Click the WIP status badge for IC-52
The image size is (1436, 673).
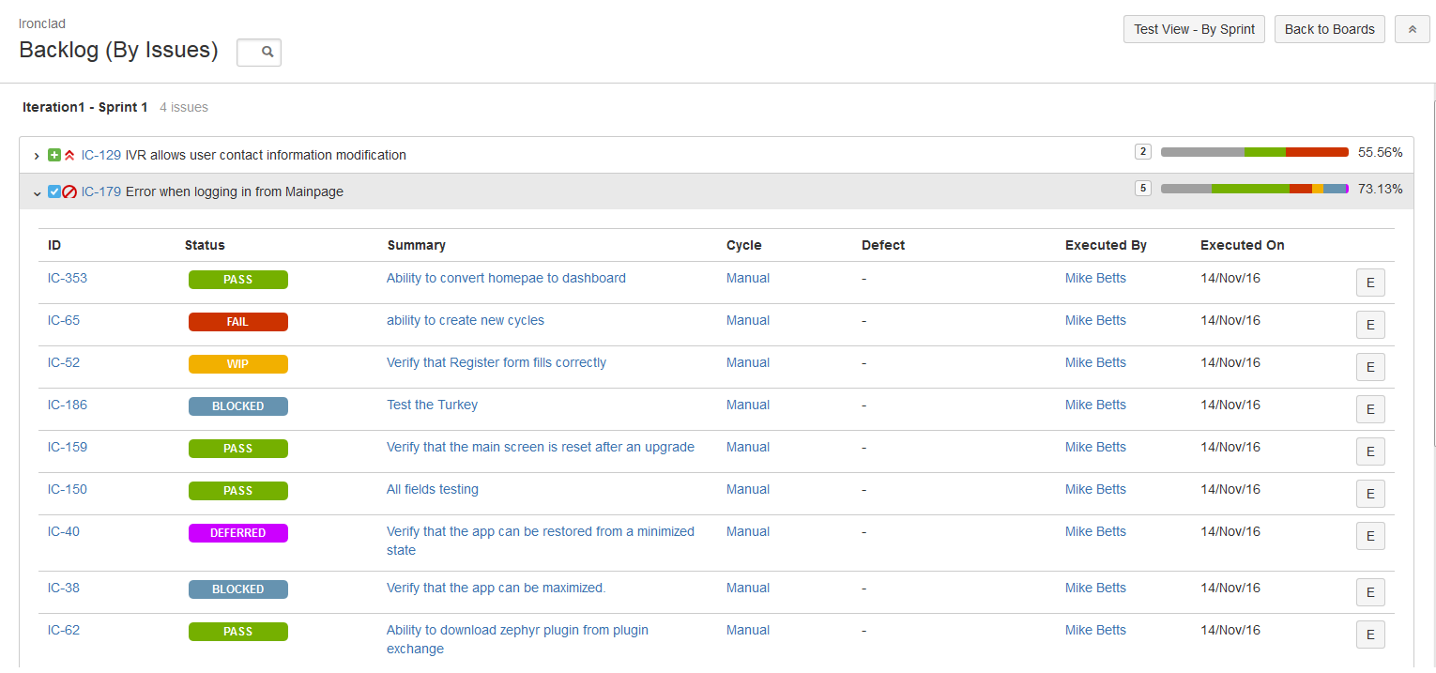tap(237, 364)
